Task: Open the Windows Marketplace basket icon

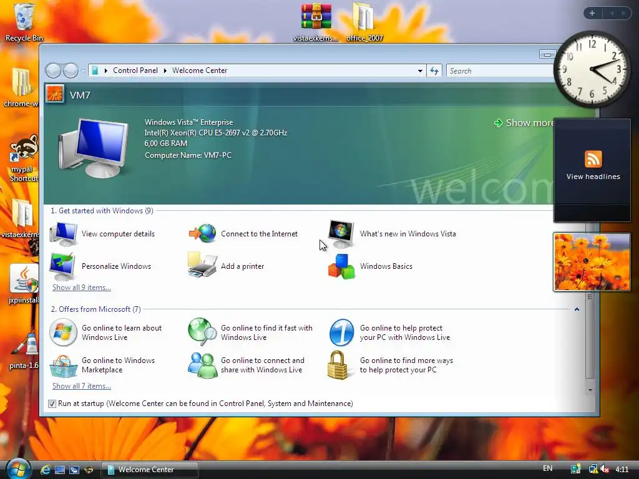Action: (x=63, y=365)
